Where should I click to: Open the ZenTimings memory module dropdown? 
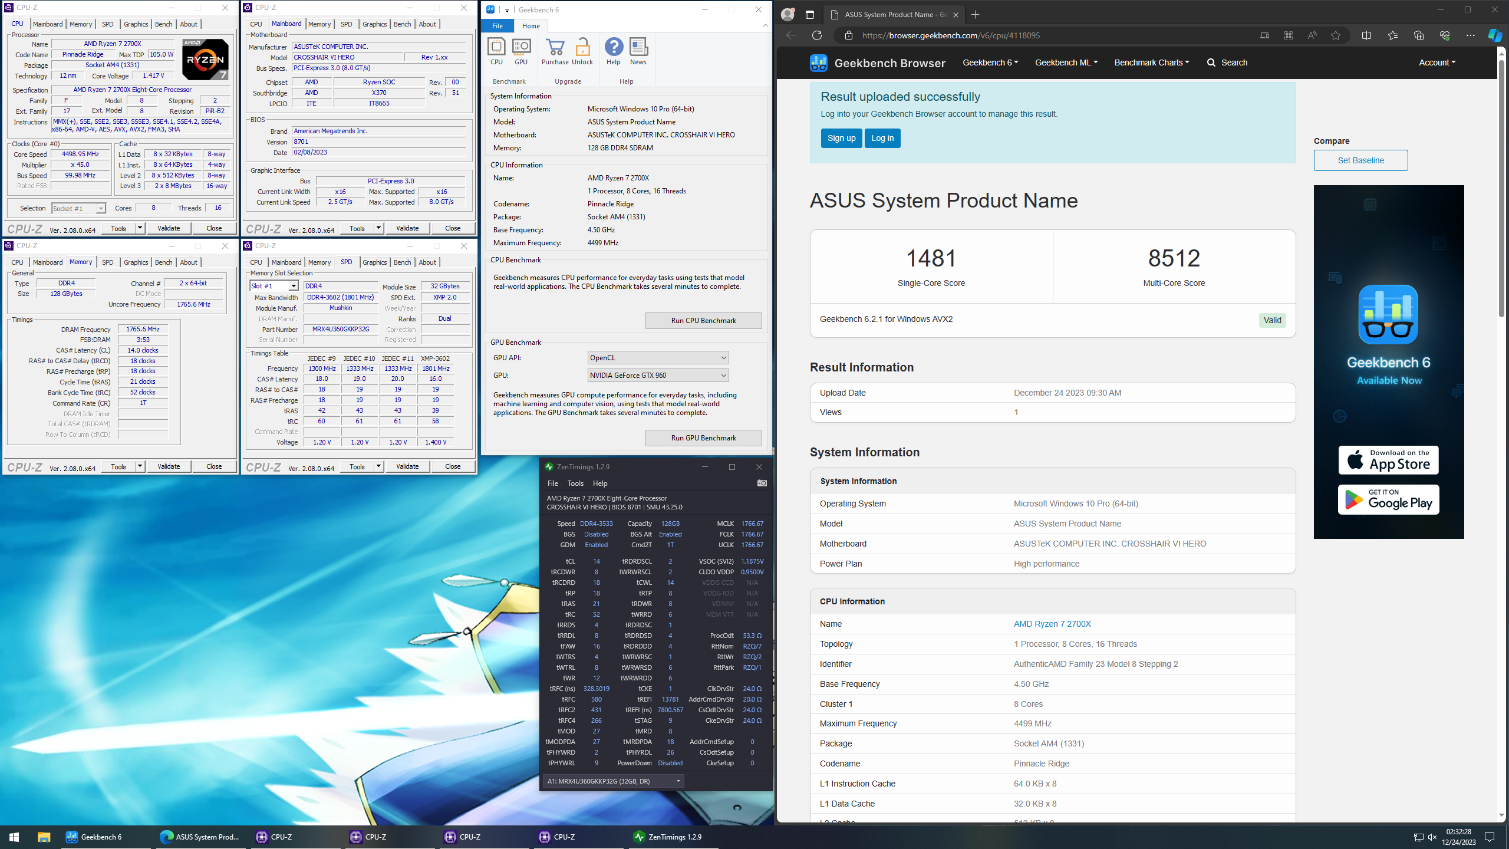pyautogui.click(x=613, y=781)
